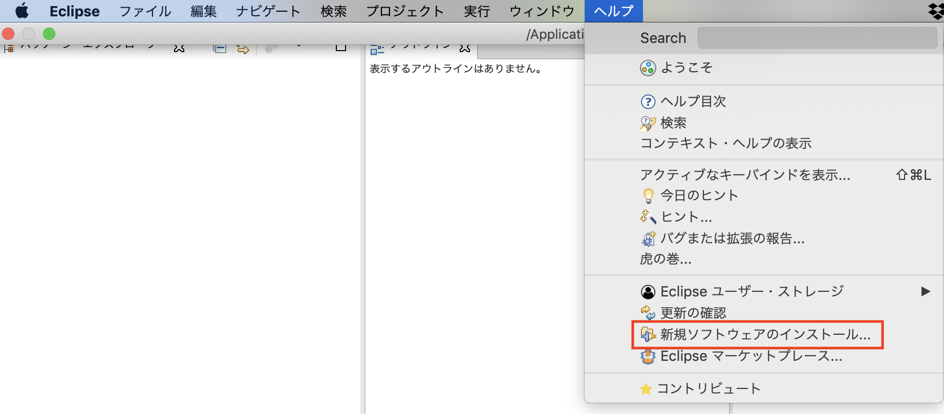Click the star icon beside コントリビュート
Screen dimensions: 944x414
coord(646,389)
